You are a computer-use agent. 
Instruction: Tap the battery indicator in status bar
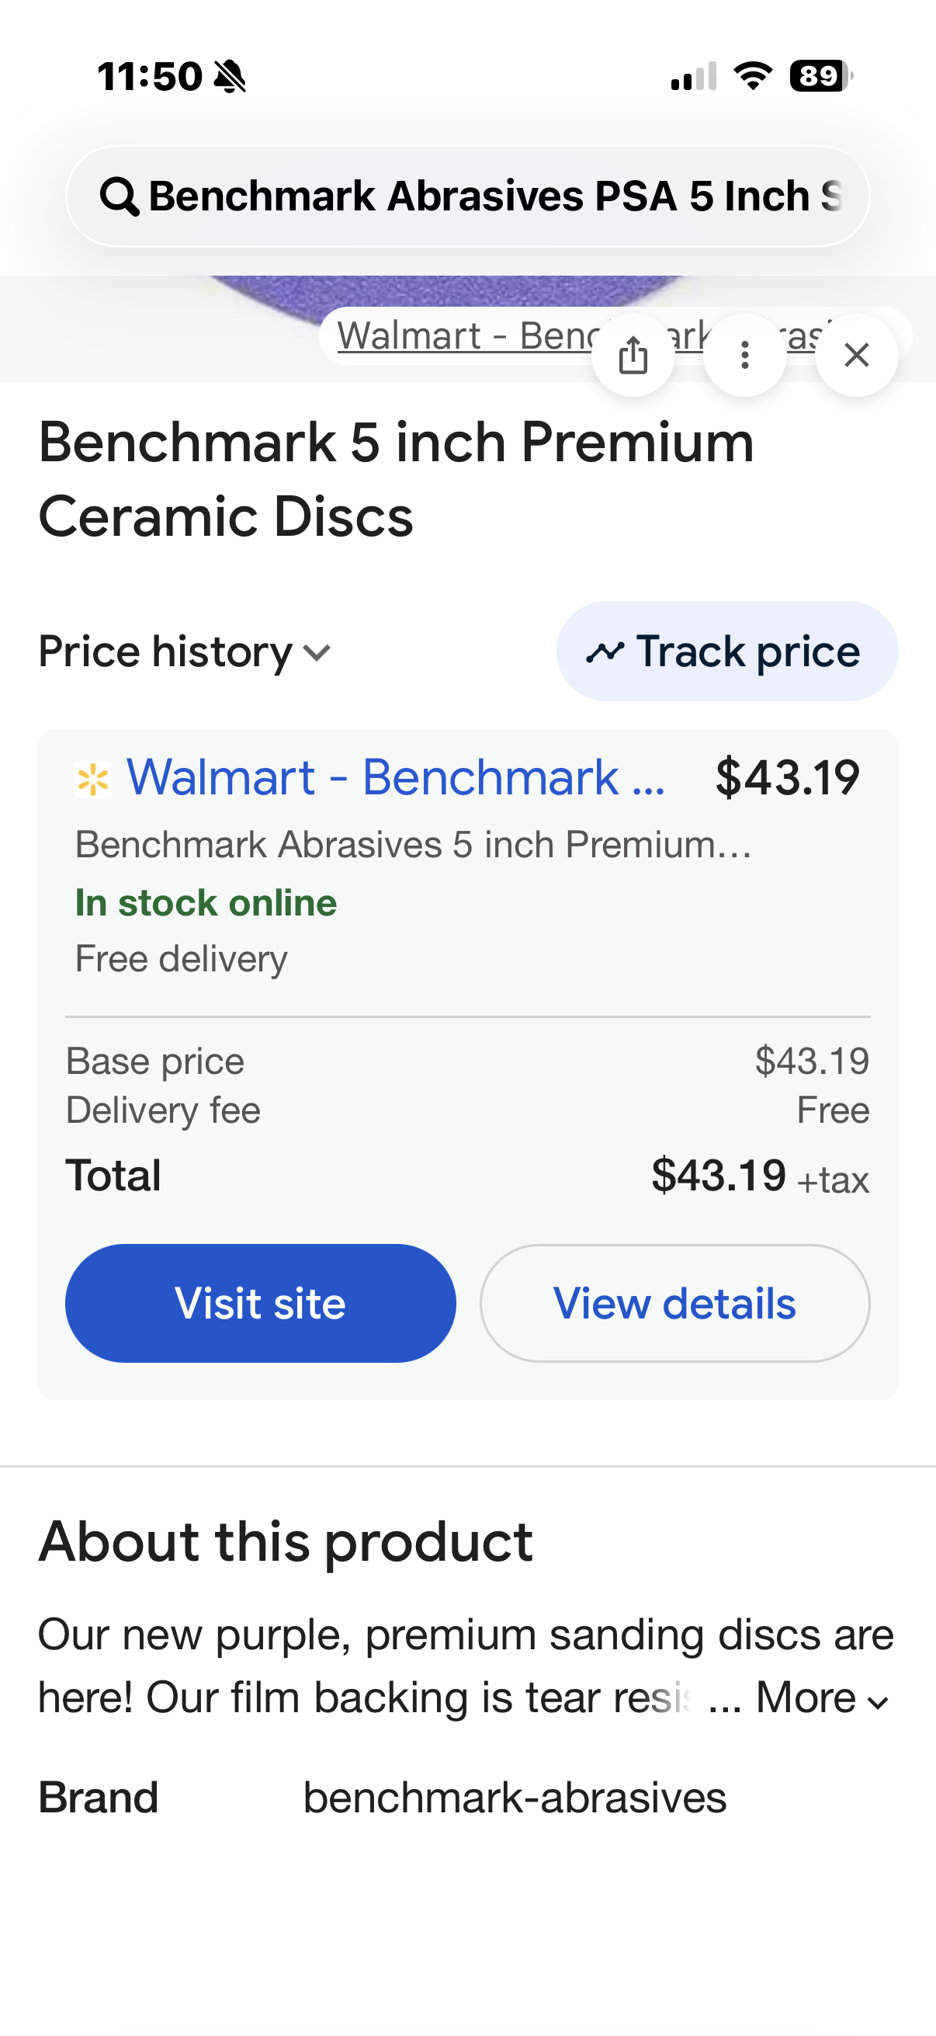point(820,77)
